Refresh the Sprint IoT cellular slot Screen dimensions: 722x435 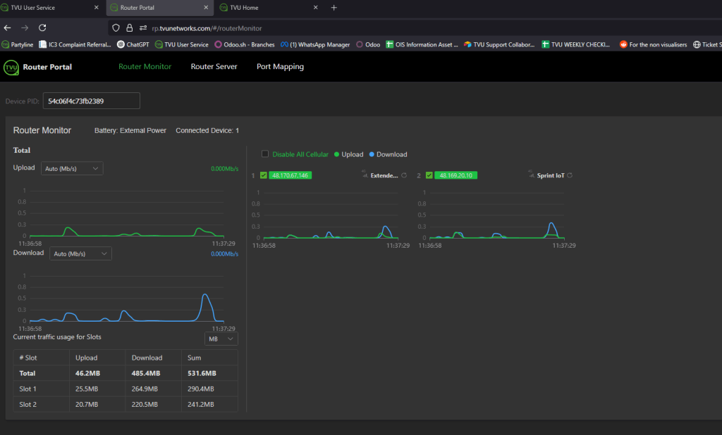click(570, 175)
